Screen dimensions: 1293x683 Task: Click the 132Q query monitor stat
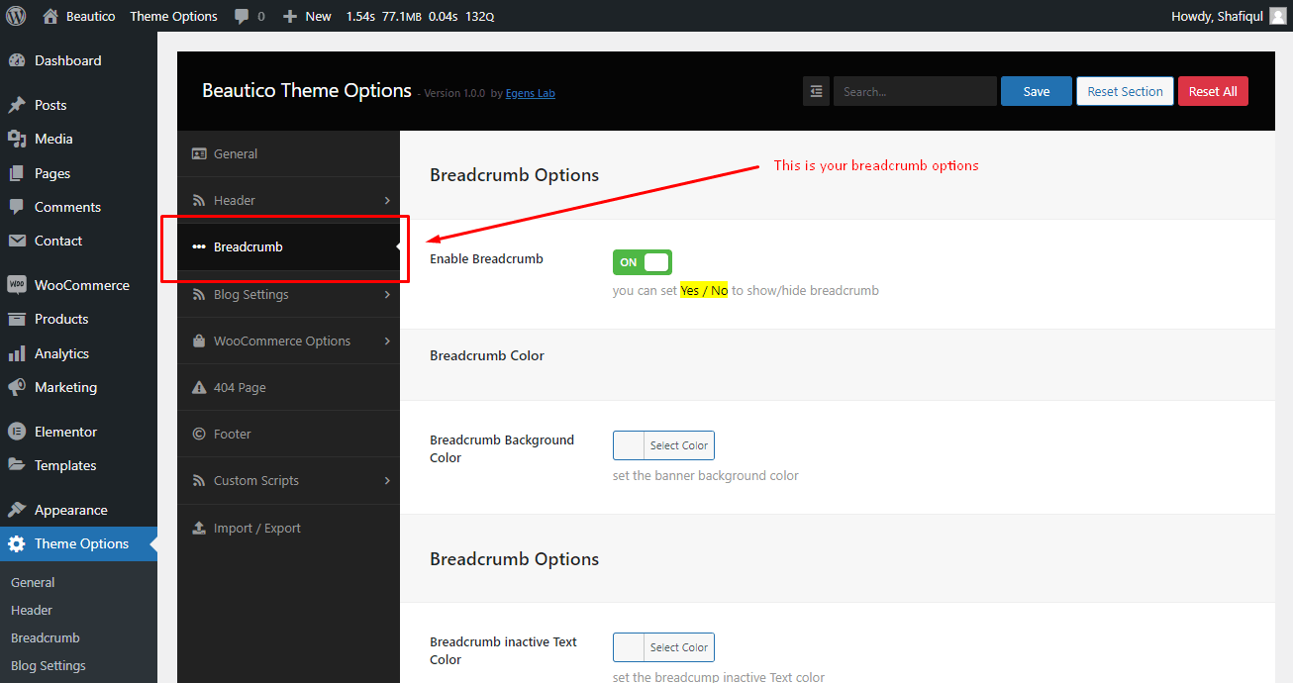[480, 16]
